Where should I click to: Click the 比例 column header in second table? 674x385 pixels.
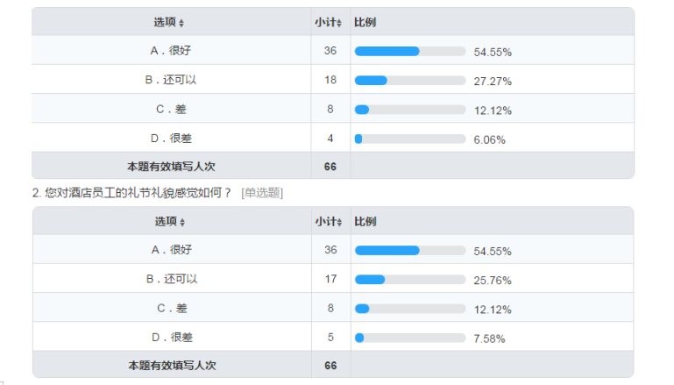point(365,222)
